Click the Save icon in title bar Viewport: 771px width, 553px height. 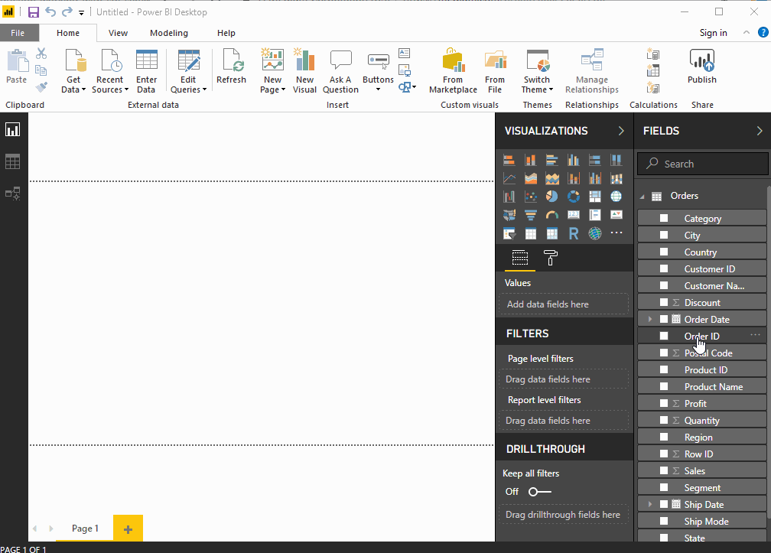tap(33, 11)
